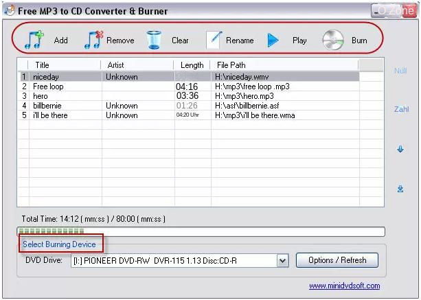Click the Clear recycle bin icon
The height and width of the screenshot is (300, 421).
pos(154,40)
